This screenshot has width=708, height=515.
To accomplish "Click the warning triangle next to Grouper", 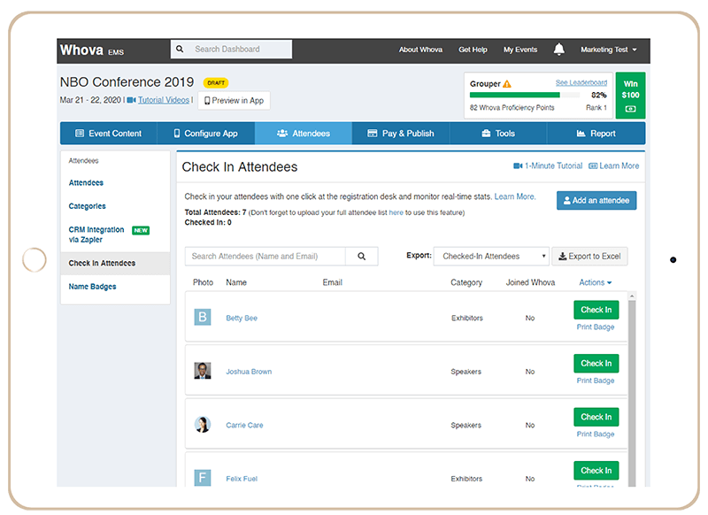I will point(507,82).
